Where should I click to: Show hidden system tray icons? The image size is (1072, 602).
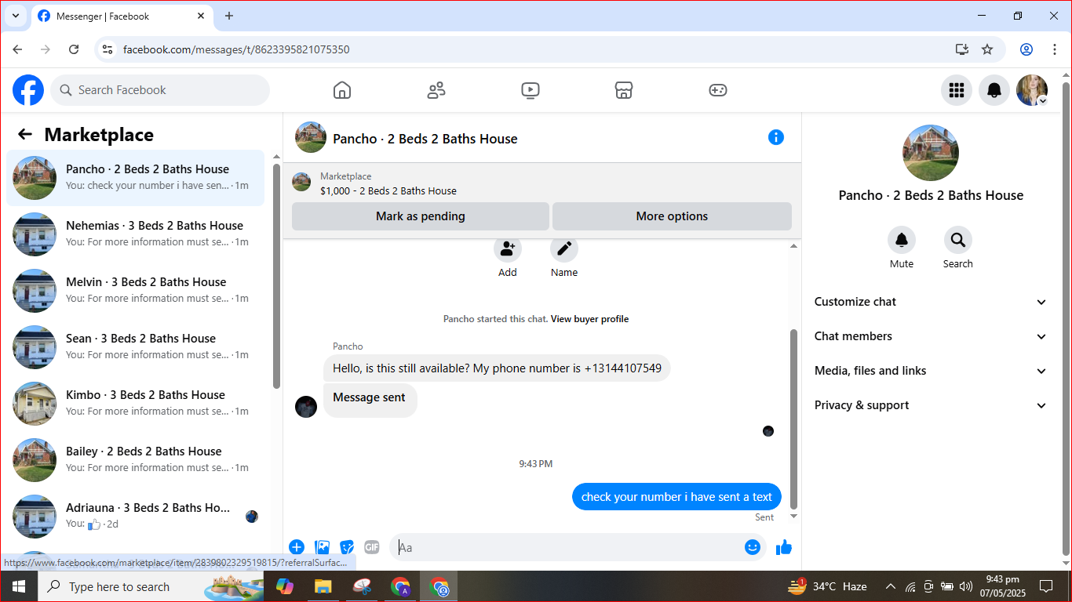tap(890, 586)
